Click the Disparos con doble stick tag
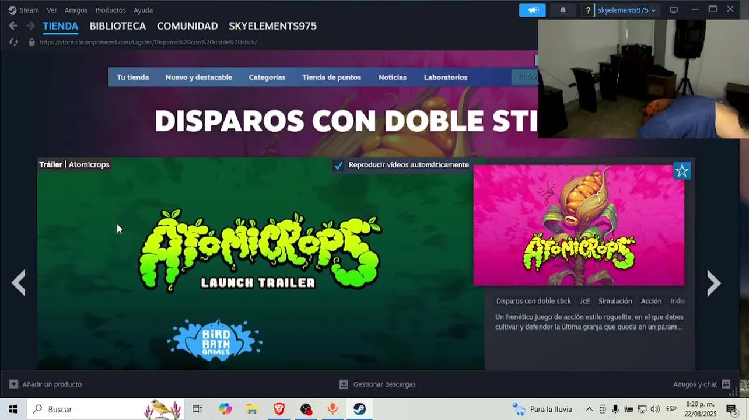The height and width of the screenshot is (420, 749). click(534, 301)
